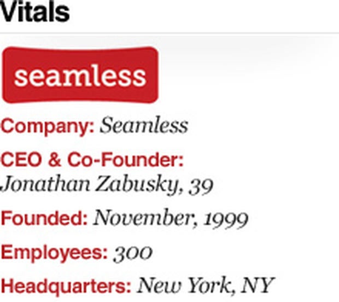Click the red Company: label
This screenshot has height=302, width=339.
[x=48, y=127]
